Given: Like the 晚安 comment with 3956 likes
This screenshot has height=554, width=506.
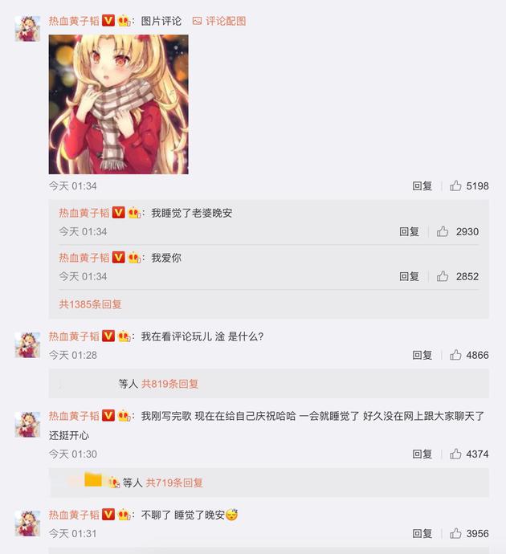Looking at the screenshot, I should pyautogui.click(x=455, y=533).
